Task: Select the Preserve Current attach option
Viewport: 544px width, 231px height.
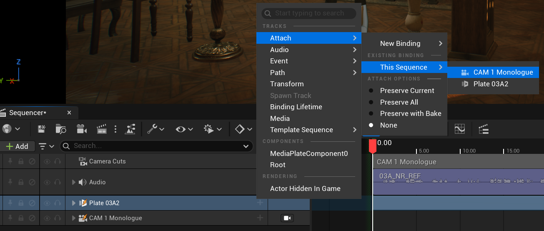Action: tap(407, 90)
